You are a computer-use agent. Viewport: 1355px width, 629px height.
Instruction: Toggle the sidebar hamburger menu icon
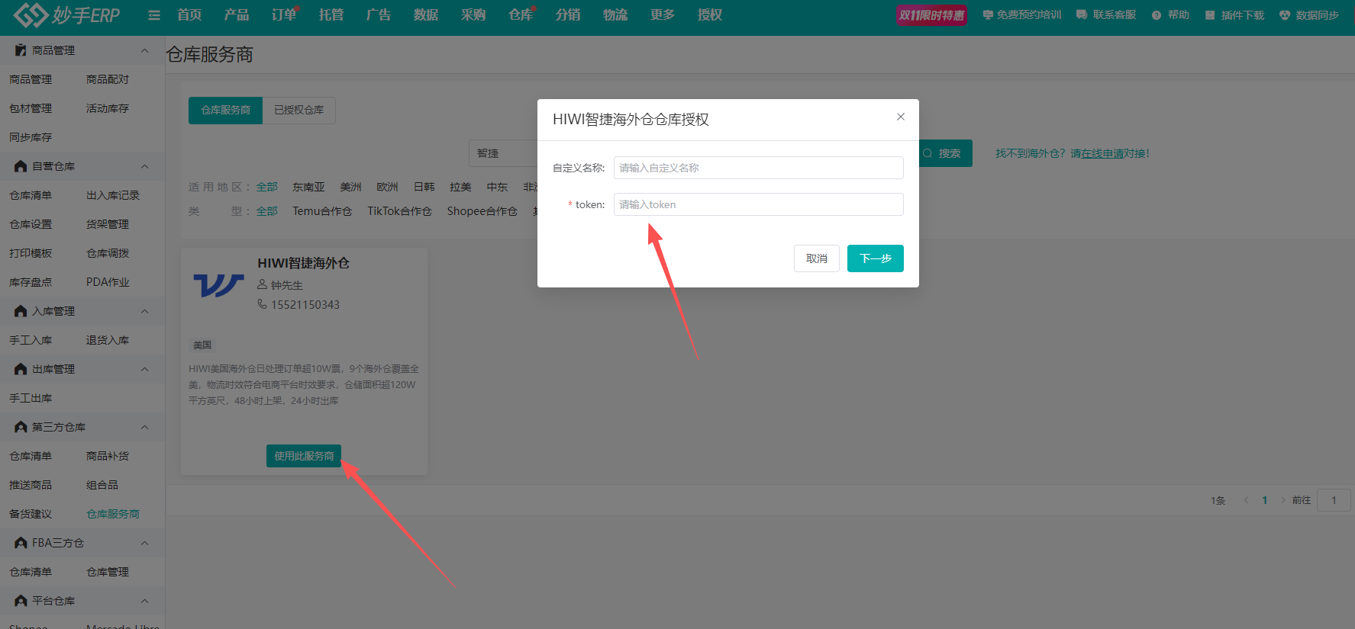(154, 15)
